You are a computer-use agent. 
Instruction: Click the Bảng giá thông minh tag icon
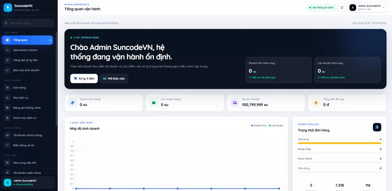coord(8,108)
